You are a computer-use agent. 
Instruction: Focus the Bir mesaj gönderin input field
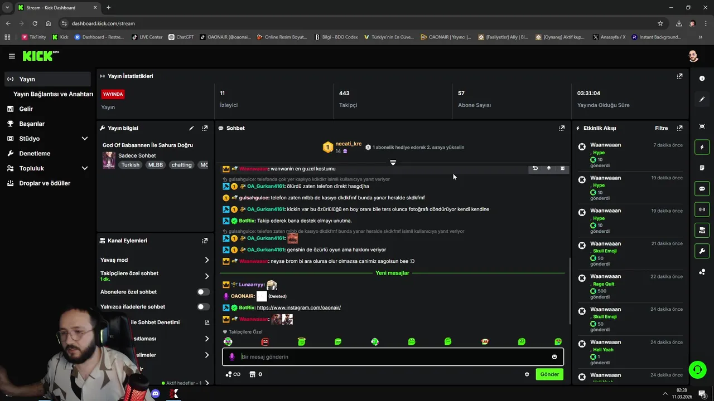(393, 357)
